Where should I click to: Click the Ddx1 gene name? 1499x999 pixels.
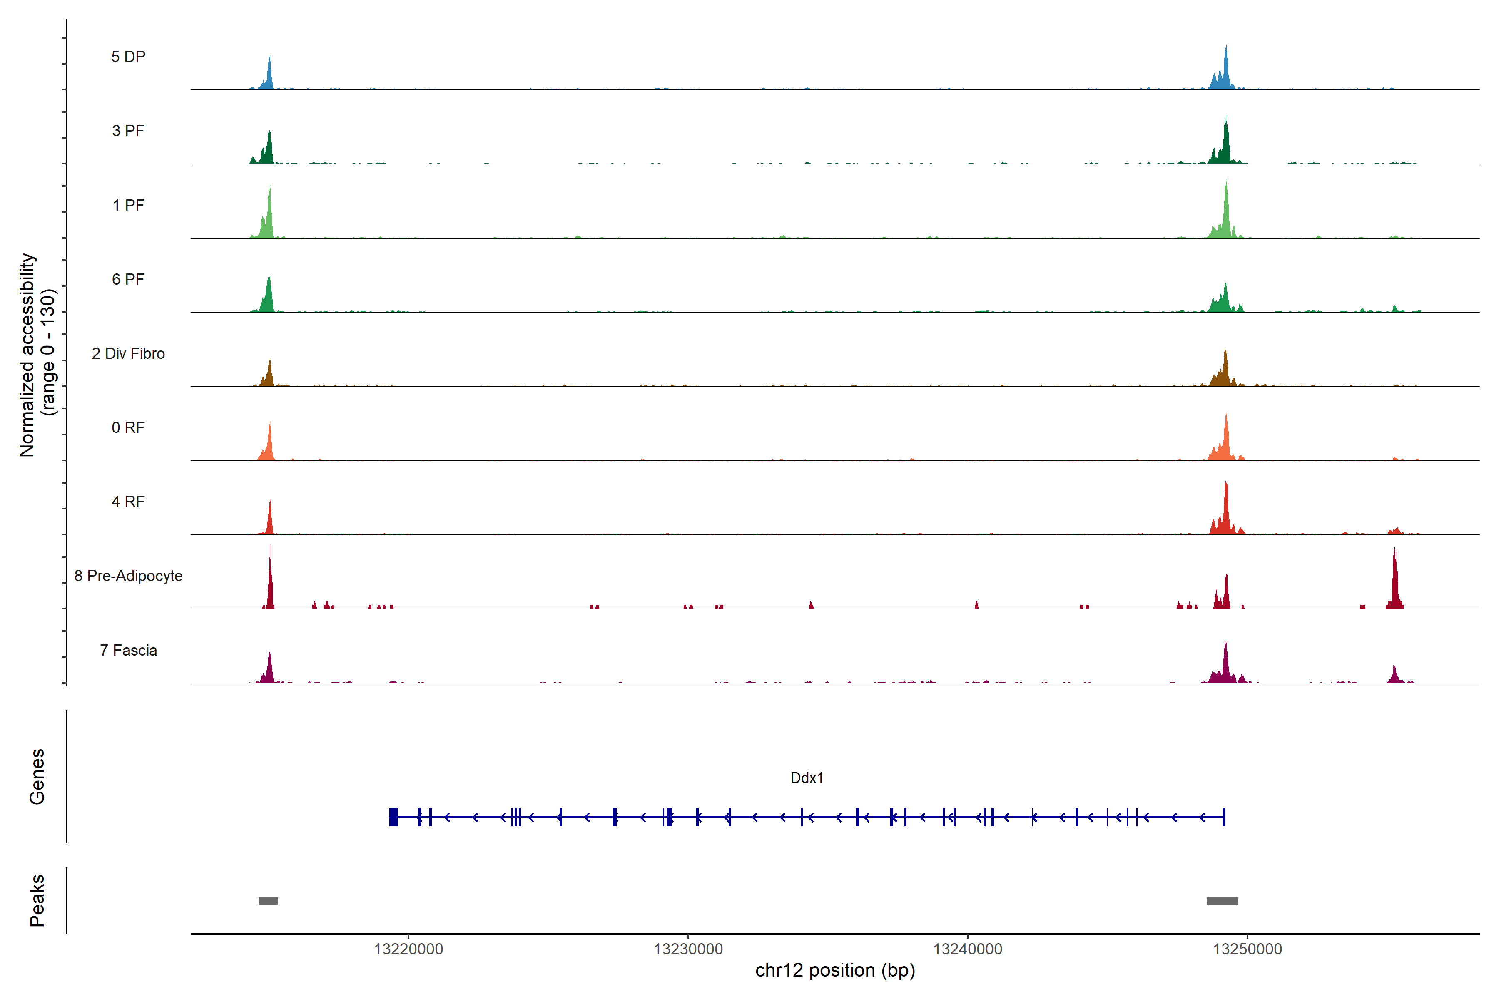[x=806, y=778]
